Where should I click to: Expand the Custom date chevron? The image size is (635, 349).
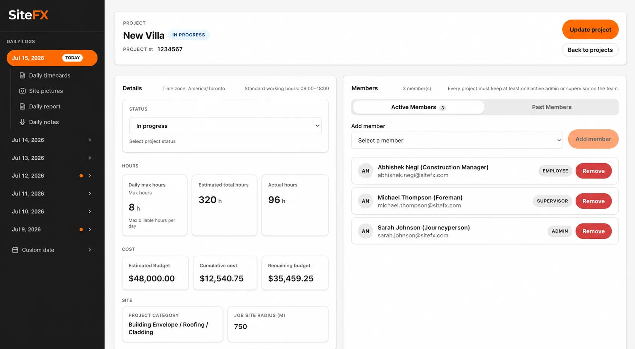(89, 250)
